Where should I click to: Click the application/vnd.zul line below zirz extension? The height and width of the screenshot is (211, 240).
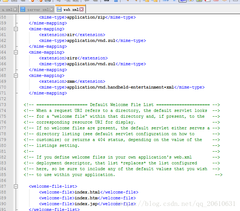pyautogui.click(x=93, y=64)
